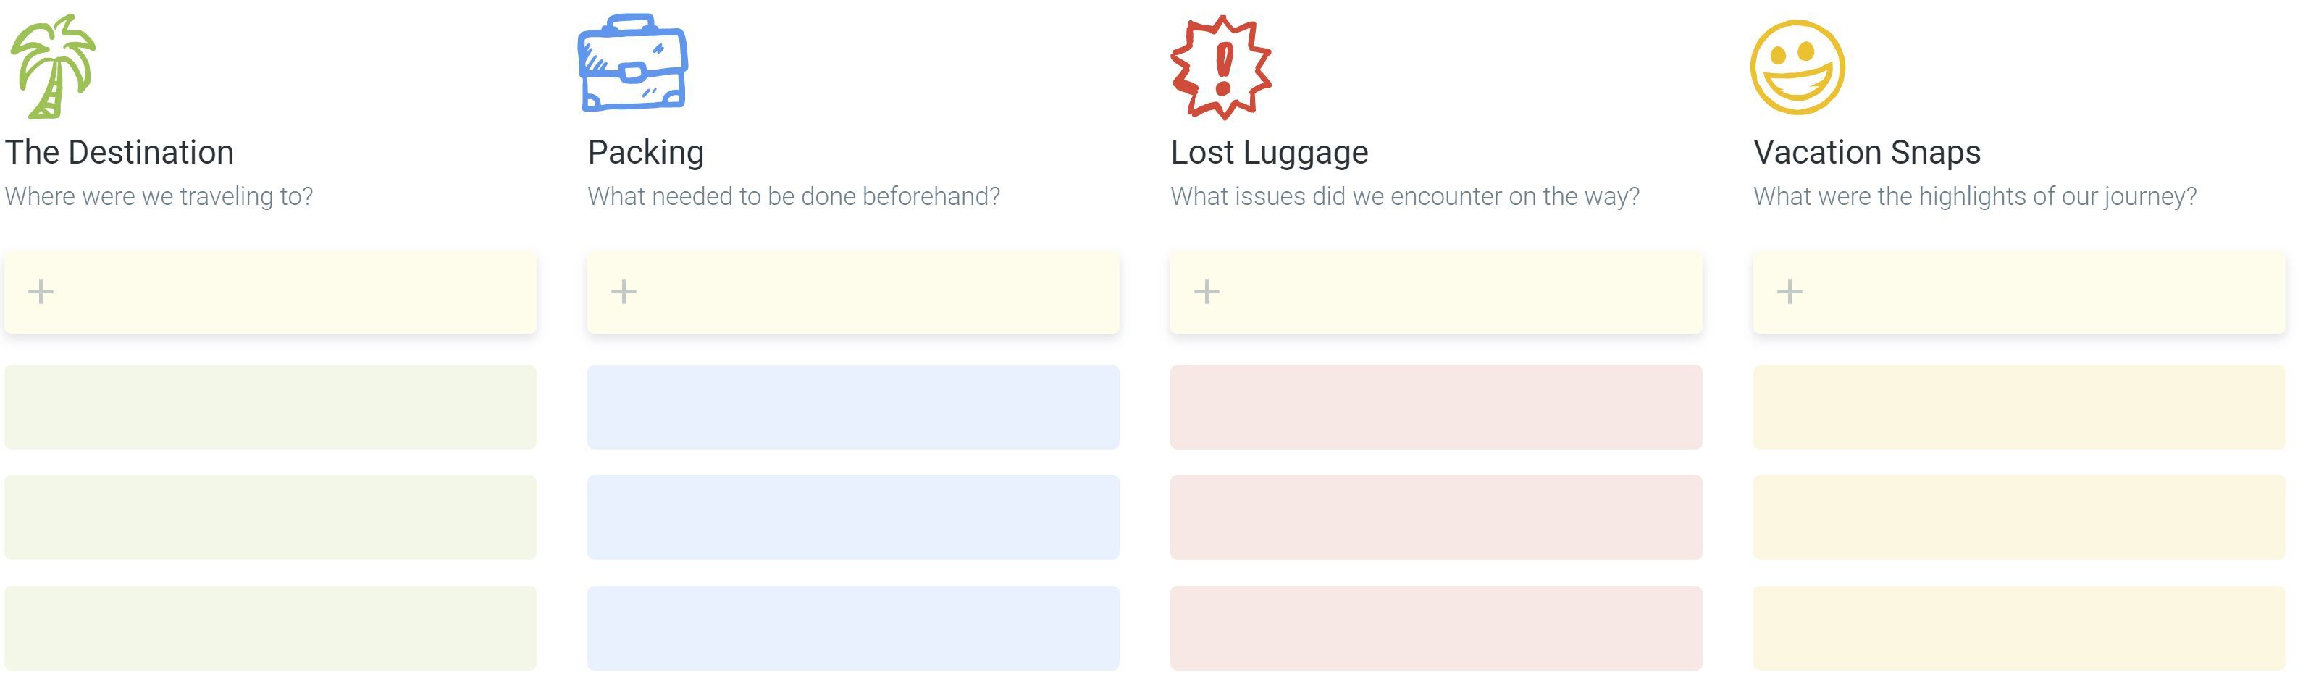Click the blue suitcase Packing icon
The height and width of the screenshot is (685, 2303).
pyautogui.click(x=633, y=62)
